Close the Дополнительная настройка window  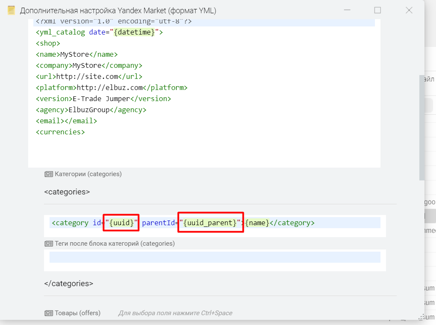tap(409, 10)
